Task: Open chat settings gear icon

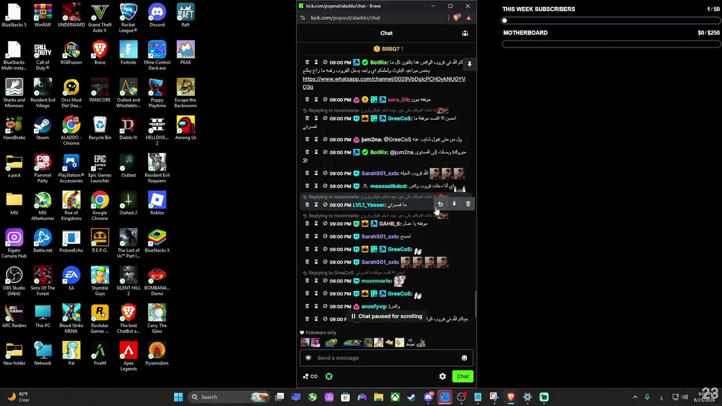Action: (x=442, y=376)
